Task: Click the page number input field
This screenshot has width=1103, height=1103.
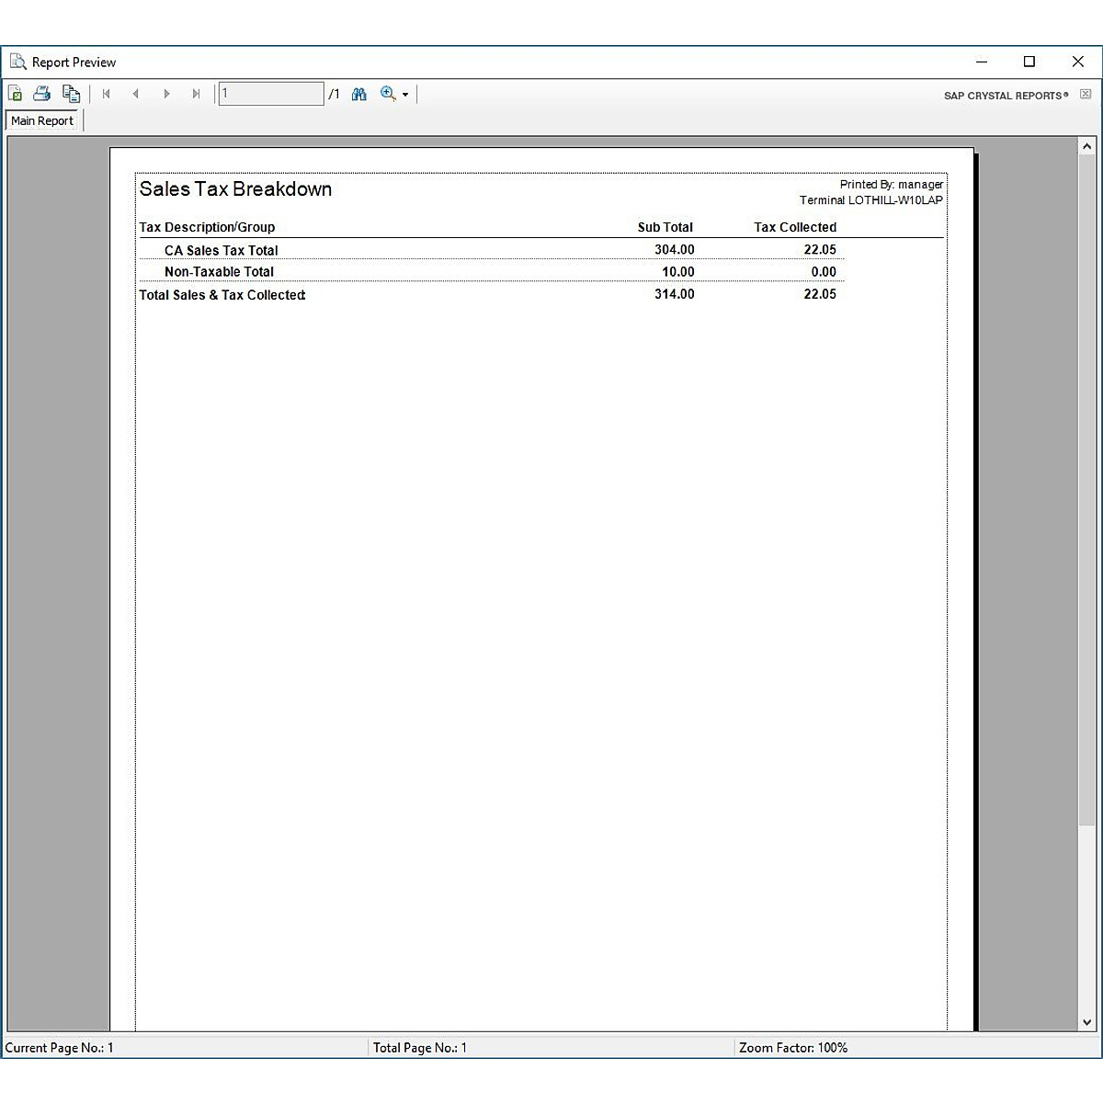Action: pos(271,94)
